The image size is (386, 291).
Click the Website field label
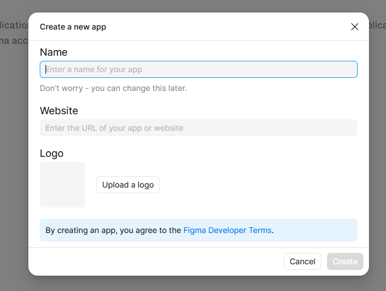(59, 111)
